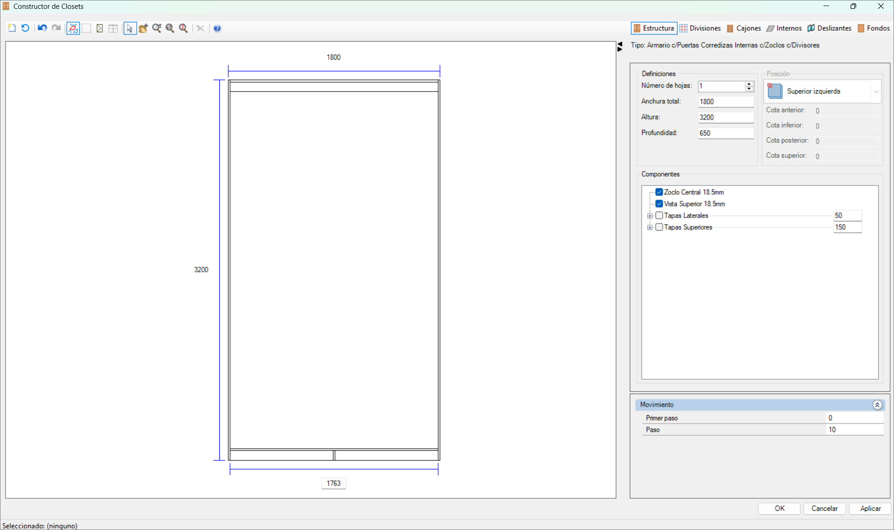Click the Cancelar button
The width and height of the screenshot is (894, 530).
click(824, 509)
